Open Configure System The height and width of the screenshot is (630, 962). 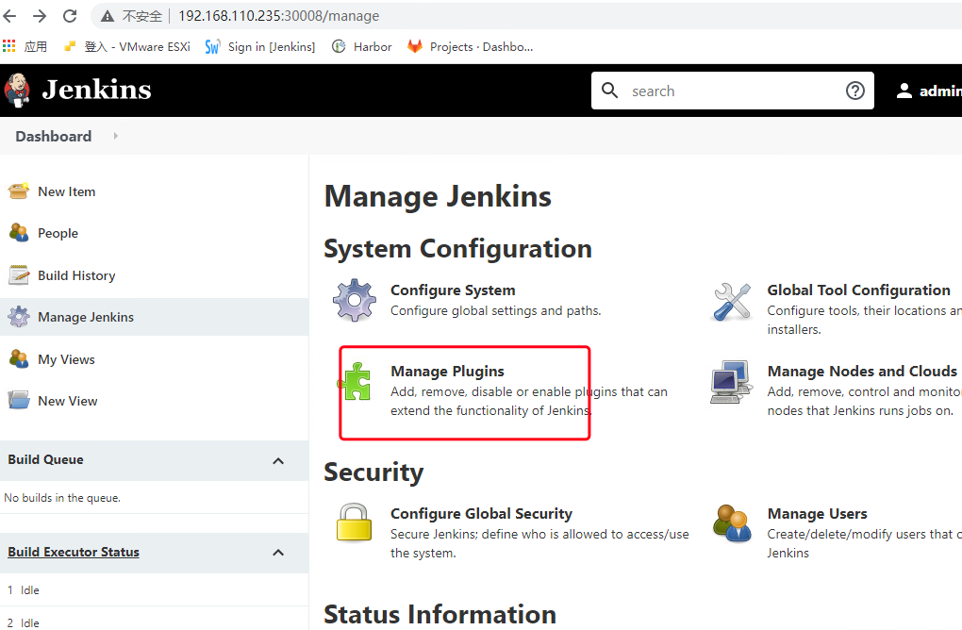[453, 290]
